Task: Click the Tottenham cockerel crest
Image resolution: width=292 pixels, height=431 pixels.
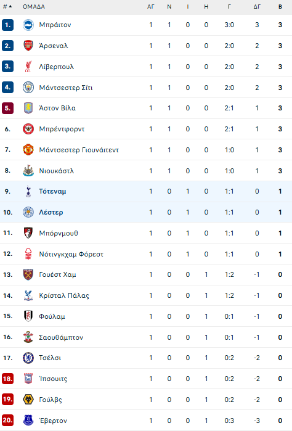Action: point(28,191)
